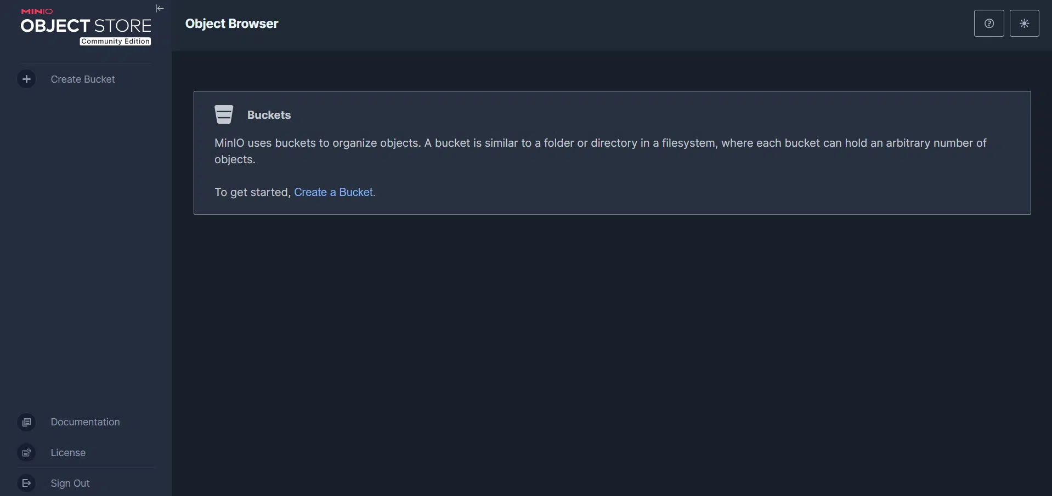Click the Buckets bucket icon in the panel
1052x496 pixels.
click(x=224, y=114)
